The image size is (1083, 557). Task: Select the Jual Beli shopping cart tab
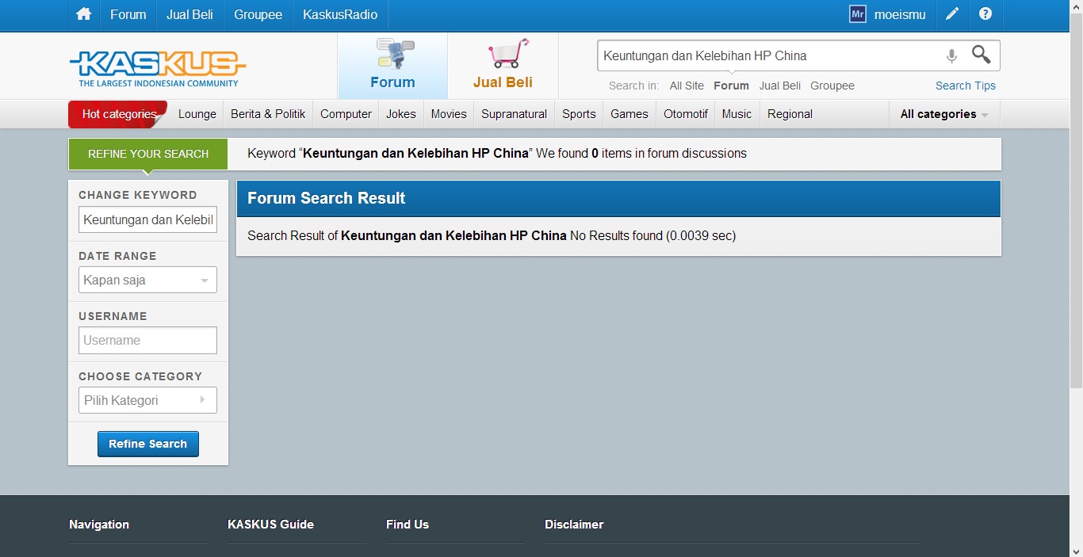click(503, 65)
